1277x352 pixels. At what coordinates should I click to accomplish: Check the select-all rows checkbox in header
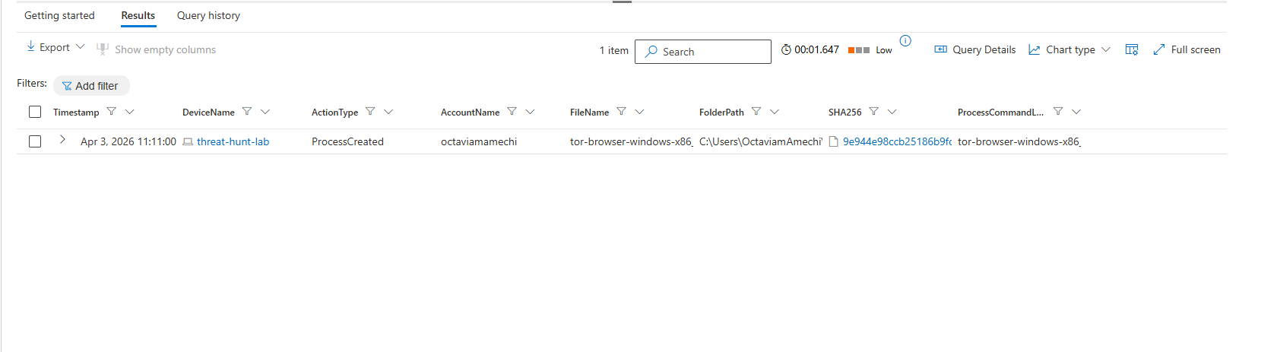(35, 112)
